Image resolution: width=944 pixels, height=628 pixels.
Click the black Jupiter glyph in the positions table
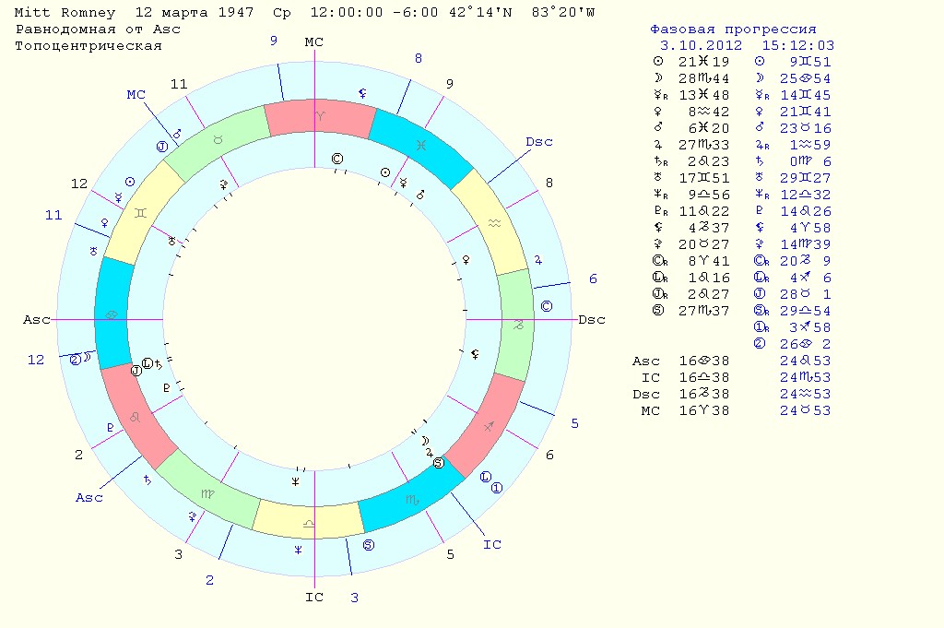(x=658, y=145)
